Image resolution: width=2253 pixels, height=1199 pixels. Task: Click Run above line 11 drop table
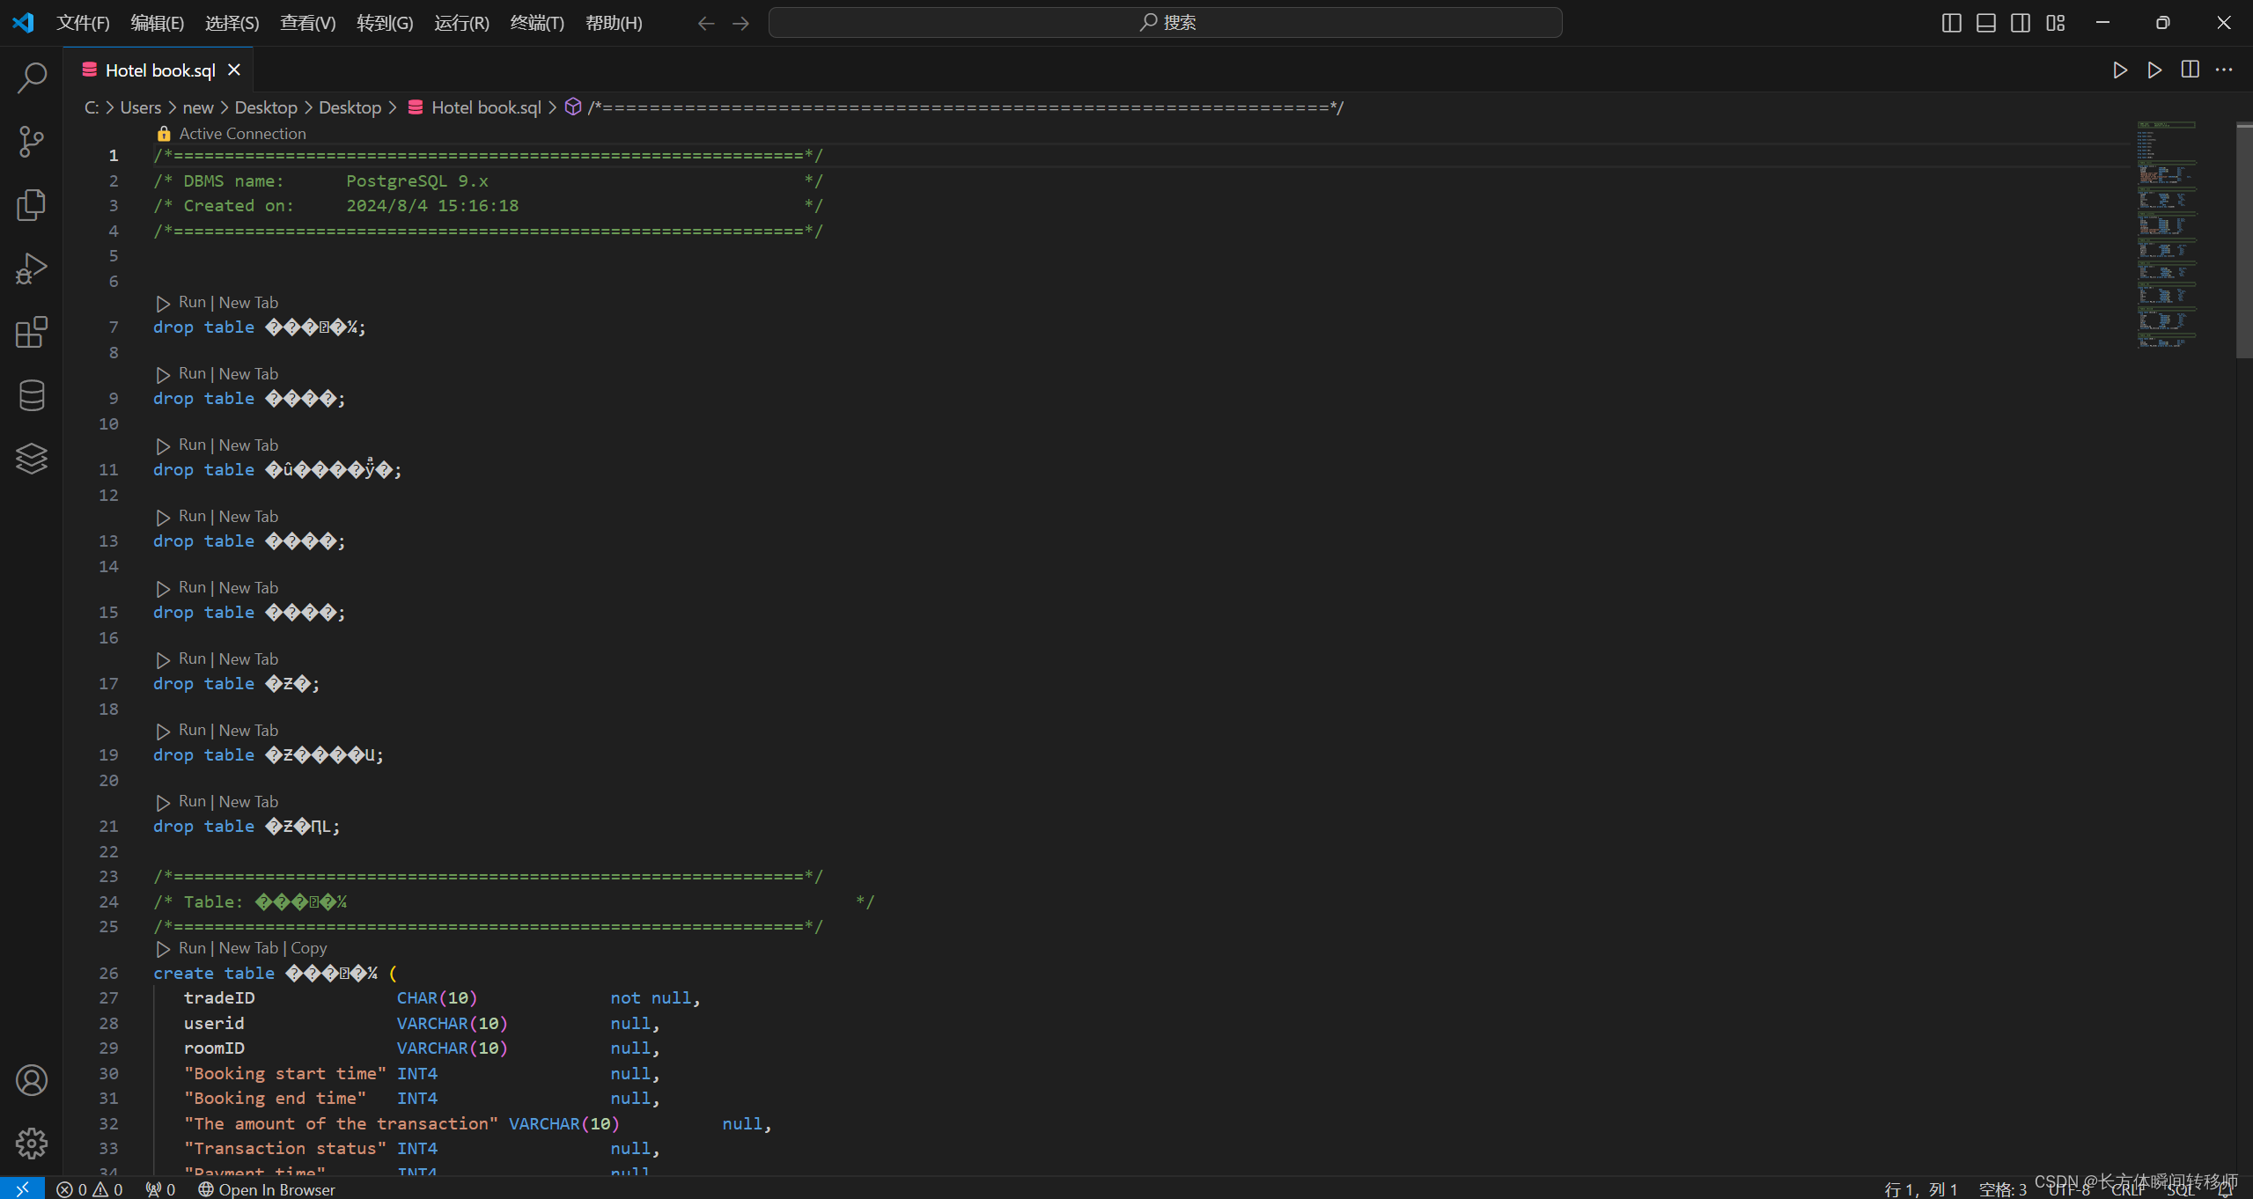pos(192,445)
